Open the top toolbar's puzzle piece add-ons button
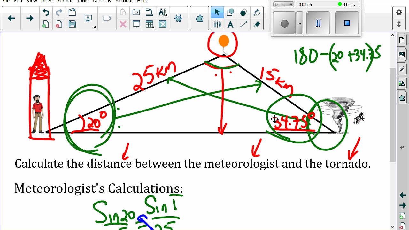The image size is (409, 230). 199,19
